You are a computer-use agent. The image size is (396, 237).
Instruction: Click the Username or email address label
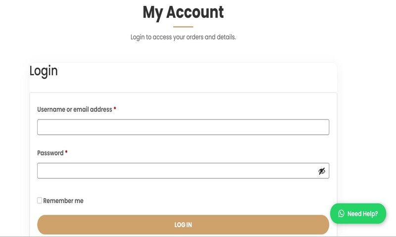click(x=75, y=110)
